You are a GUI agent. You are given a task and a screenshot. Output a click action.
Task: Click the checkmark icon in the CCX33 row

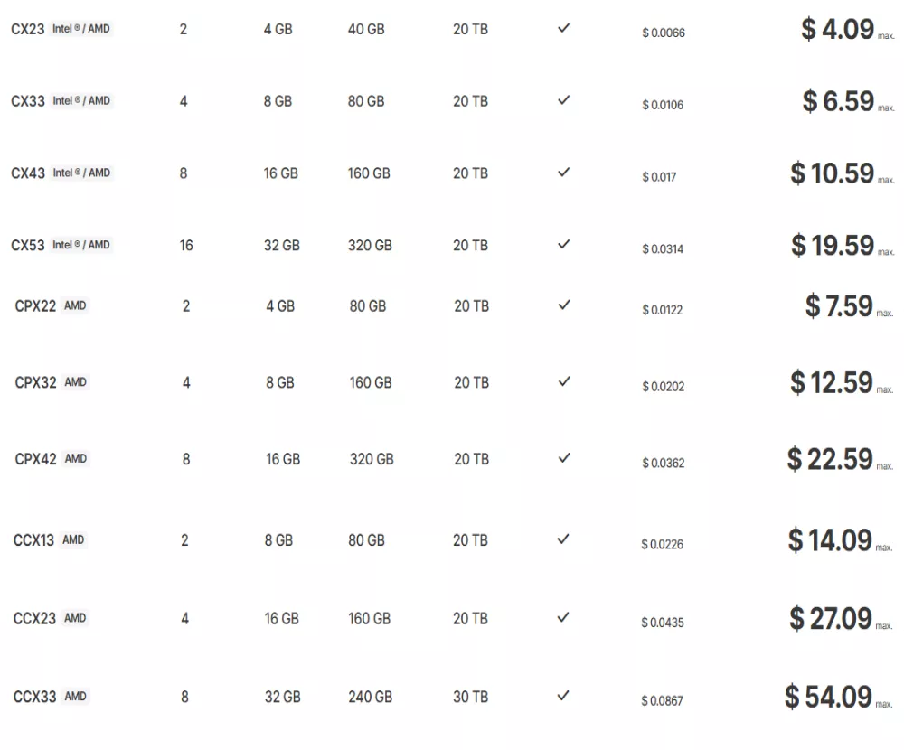point(563,696)
